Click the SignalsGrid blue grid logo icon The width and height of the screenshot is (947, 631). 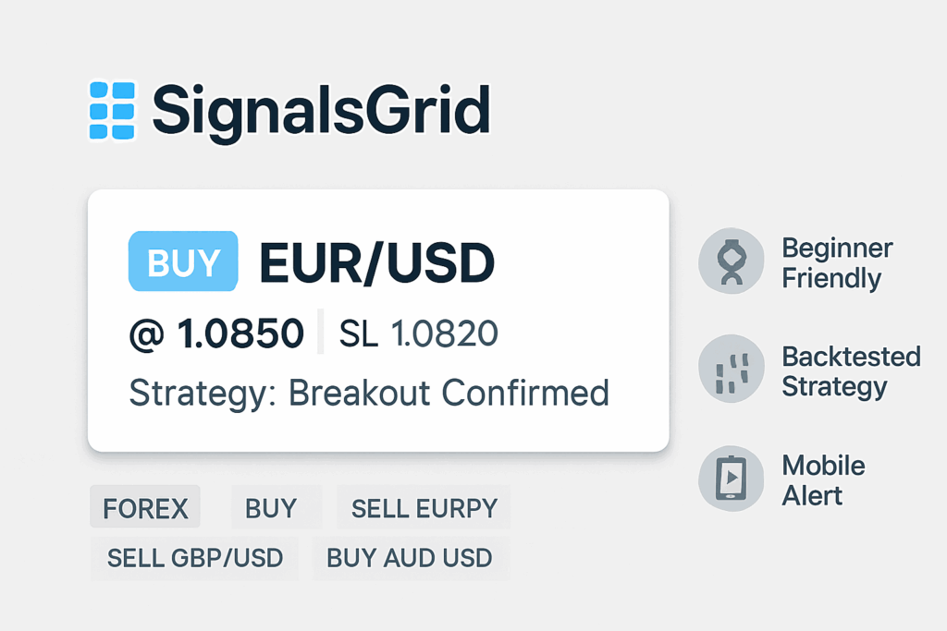112,111
